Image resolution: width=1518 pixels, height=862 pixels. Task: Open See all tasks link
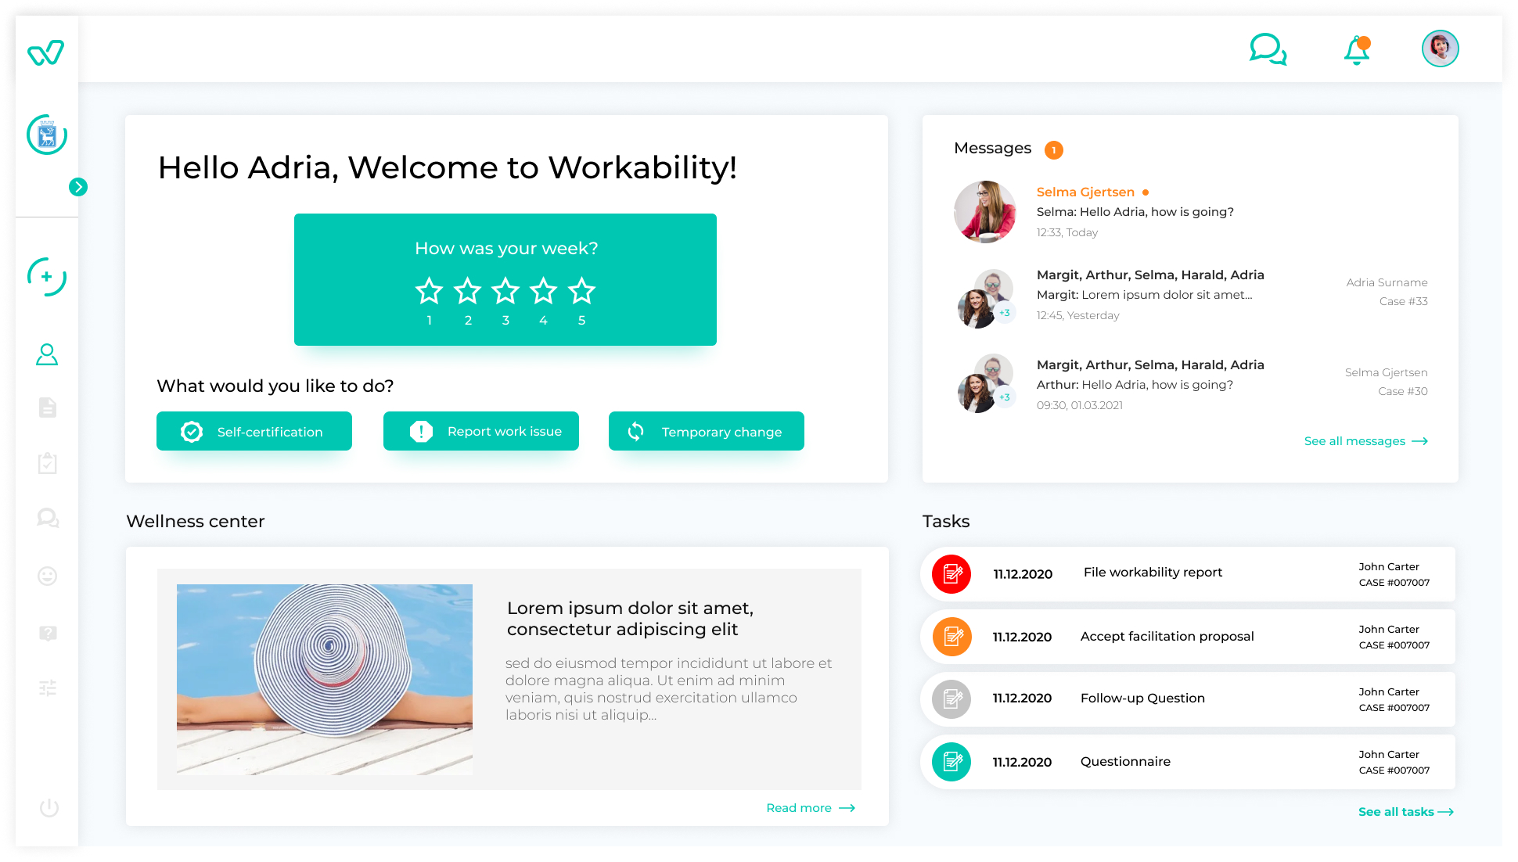[x=1406, y=812]
